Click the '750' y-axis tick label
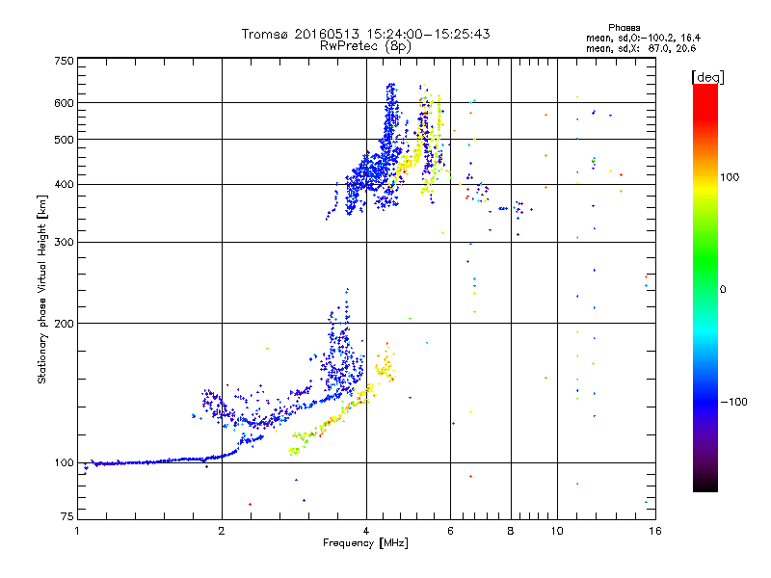The height and width of the screenshot is (578, 771). pos(64,61)
